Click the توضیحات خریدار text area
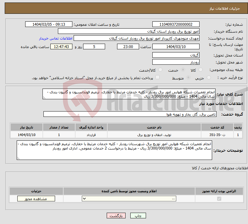 [x=114, y=150]
